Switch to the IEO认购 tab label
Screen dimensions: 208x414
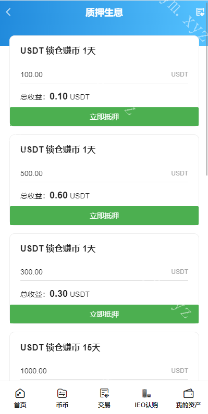(x=146, y=405)
